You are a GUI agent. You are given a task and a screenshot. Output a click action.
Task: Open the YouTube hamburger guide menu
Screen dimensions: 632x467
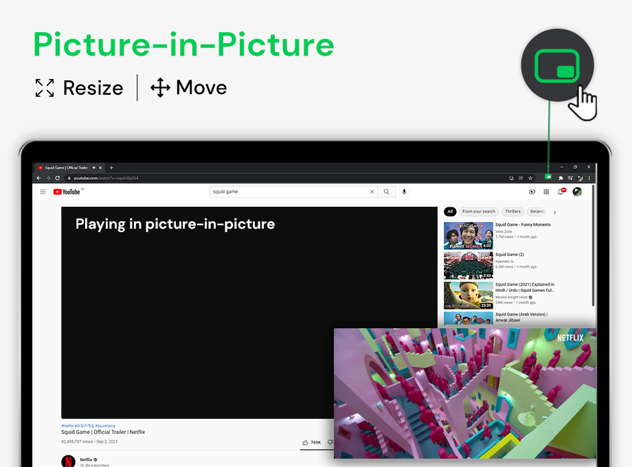[43, 192]
